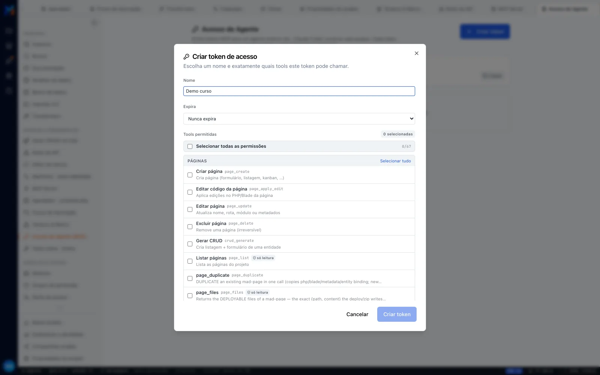Click the Criar token button in the dialog
Viewport: 600px width, 375px height.
click(x=397, y=314)
